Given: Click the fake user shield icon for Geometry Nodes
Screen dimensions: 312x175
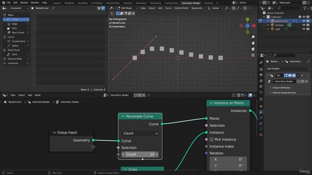Looking at the screenshot, I should (298, 81).
